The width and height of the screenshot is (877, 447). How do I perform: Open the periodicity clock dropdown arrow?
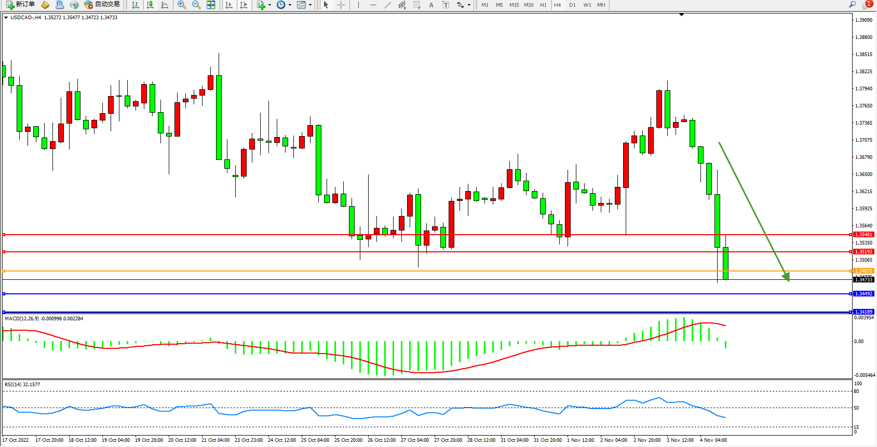[x=290, y=5]
